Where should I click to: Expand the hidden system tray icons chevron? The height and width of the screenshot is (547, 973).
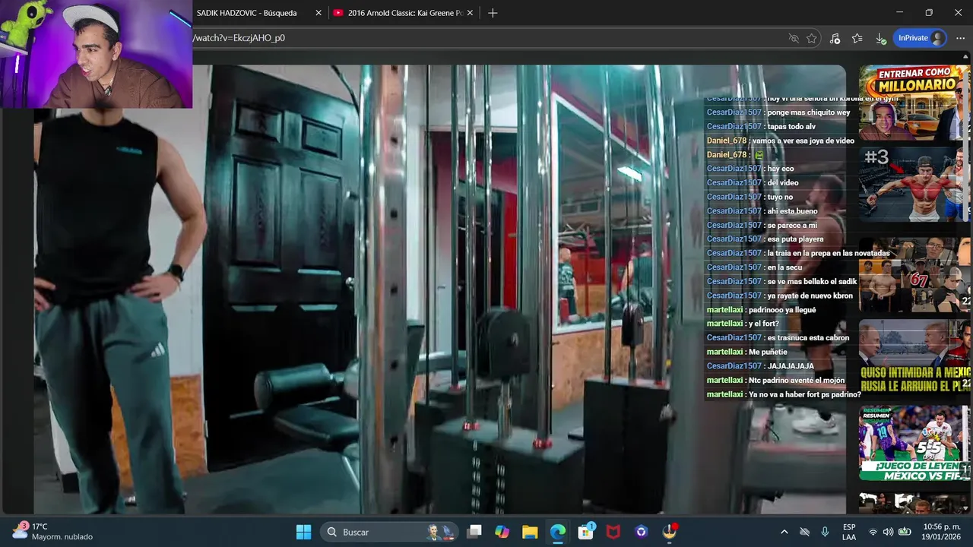pyautogui.click(x=784, y=532)
